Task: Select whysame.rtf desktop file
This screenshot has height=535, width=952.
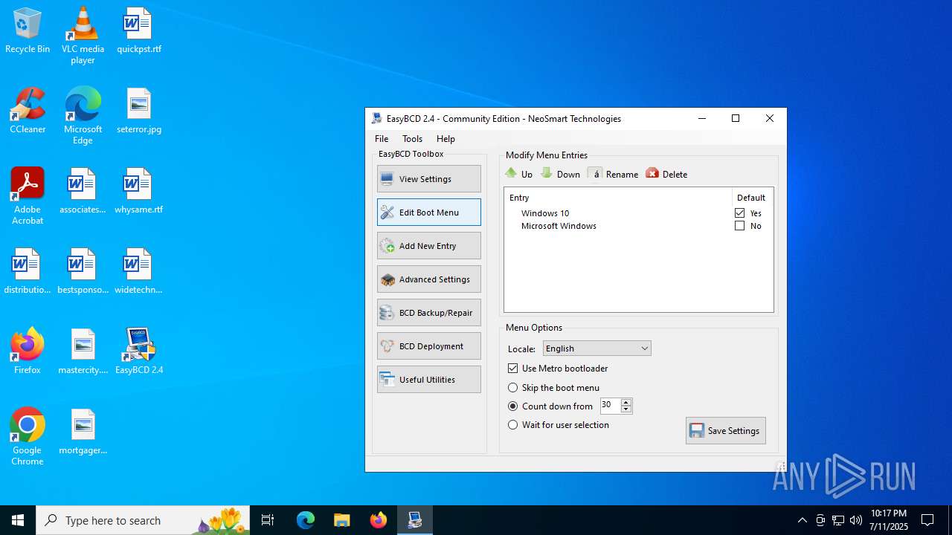Action: tap(139, 191)
